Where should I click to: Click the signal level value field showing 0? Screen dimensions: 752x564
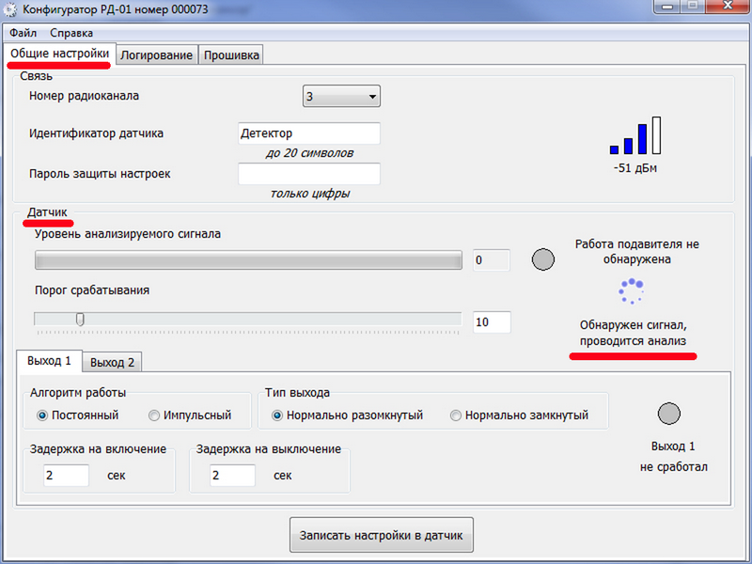point(492,260)
